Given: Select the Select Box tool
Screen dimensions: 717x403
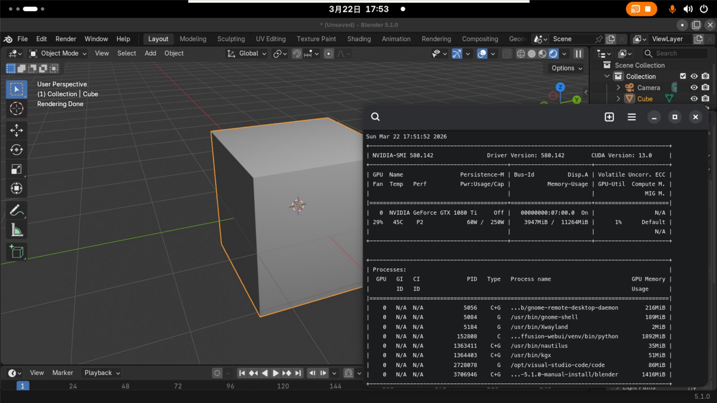Looking at the screenshot, I should click(x=17, y=89).
